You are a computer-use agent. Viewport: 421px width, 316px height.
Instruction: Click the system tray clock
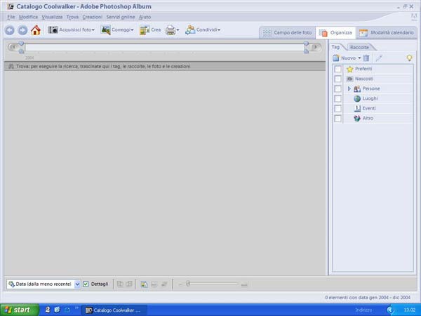(x=409, y=310)
